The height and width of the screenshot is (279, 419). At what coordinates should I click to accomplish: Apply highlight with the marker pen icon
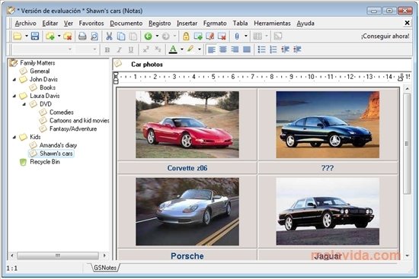(x=190, y=49)
